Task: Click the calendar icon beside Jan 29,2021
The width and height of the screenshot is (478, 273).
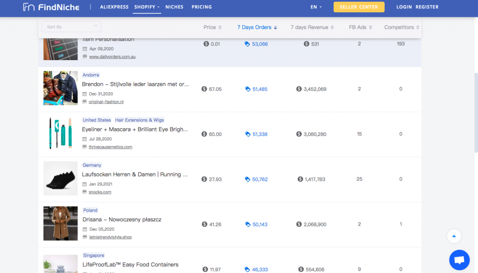Action: coord(84,184)
